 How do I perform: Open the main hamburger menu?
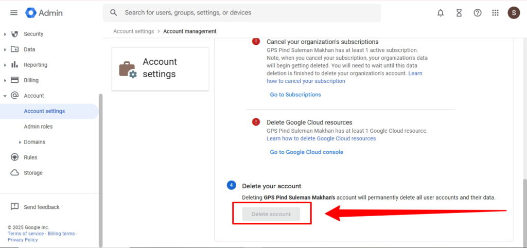point(14,13)
